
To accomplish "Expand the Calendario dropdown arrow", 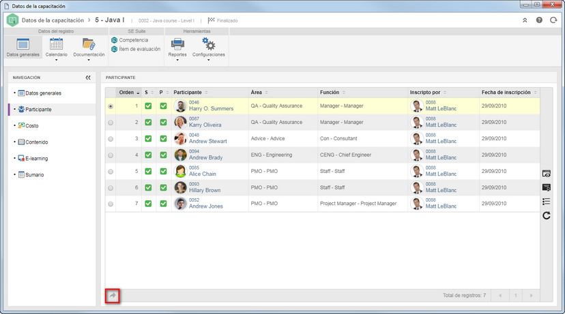I will [x=56, y=60].
